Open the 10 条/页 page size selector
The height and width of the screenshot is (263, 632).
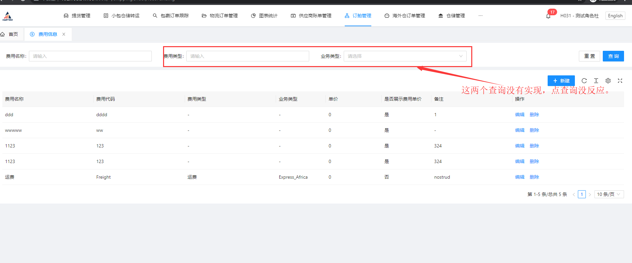click(x=608, y=194)
